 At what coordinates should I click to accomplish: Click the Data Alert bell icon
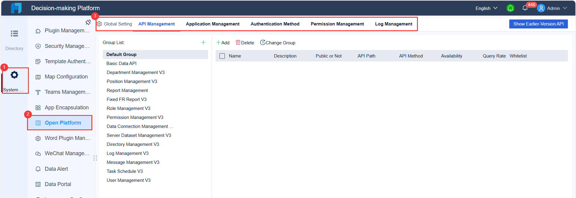tap(38, 169)
